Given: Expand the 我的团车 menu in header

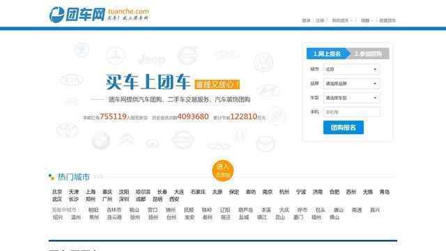Looking at the screenshot, I should (x=342, y=20).
